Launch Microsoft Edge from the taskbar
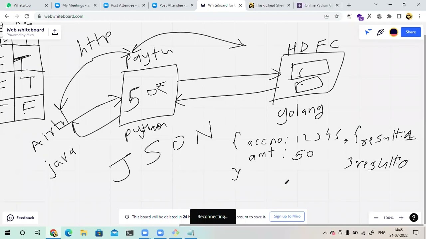Image resolution: width=426 pixels, height=239 pixels. click(x=68, y=233)
